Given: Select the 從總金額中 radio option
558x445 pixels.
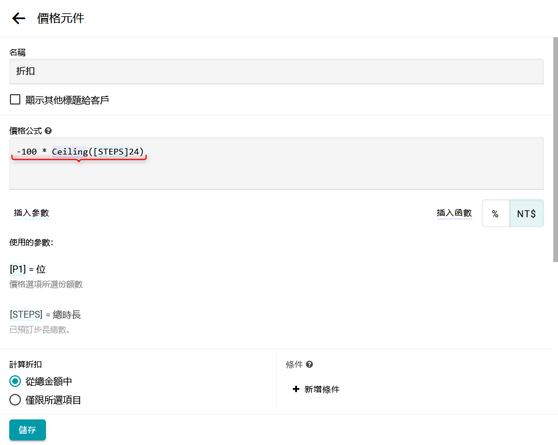Looking at the screenshot, I should click(x=15, y=382).
